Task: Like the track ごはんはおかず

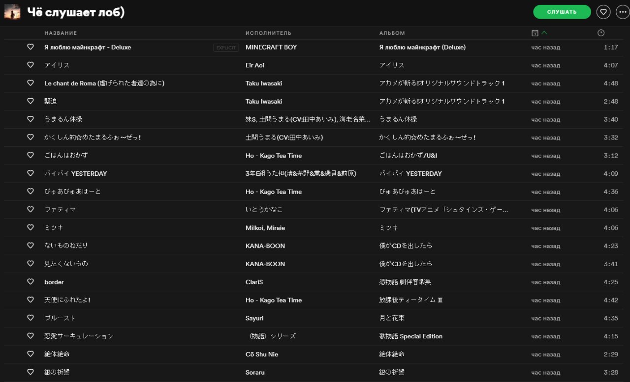Action: (x=31, y=155)
